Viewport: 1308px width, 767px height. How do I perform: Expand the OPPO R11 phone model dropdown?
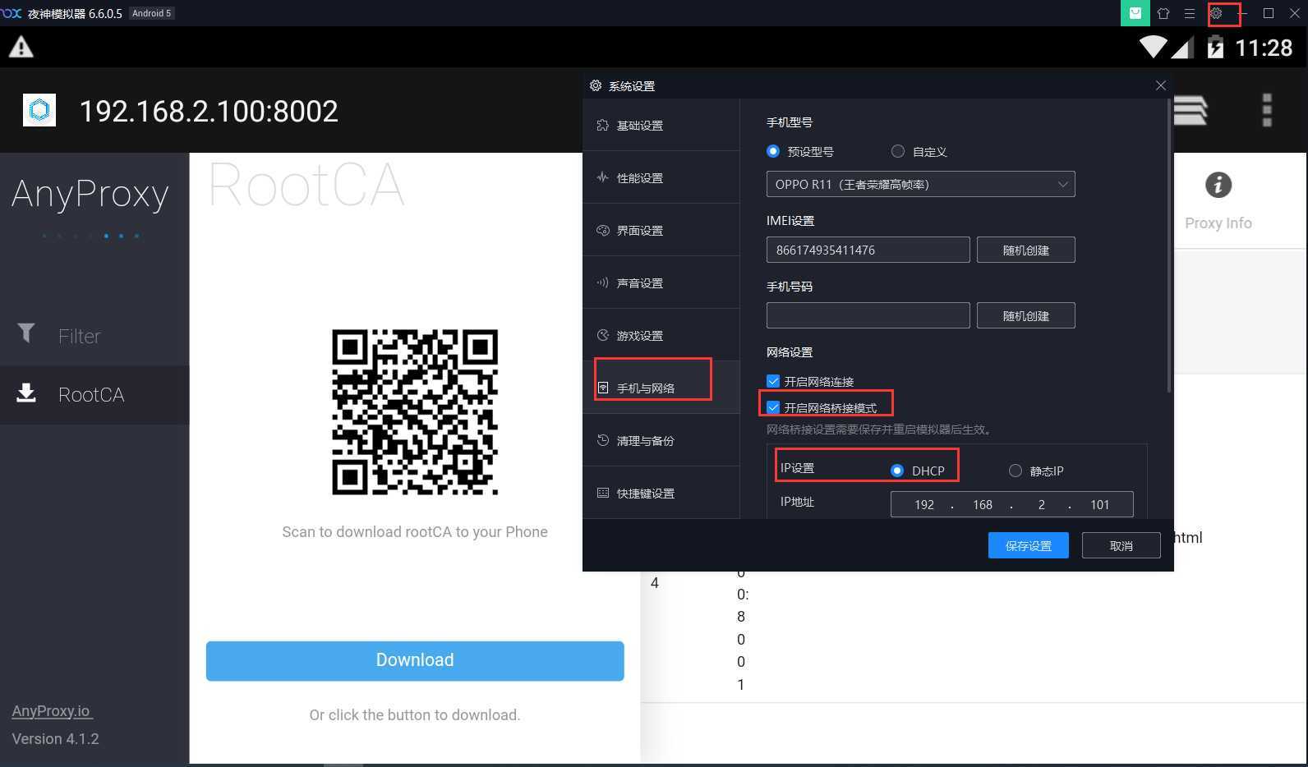click(x=920, y=184)
